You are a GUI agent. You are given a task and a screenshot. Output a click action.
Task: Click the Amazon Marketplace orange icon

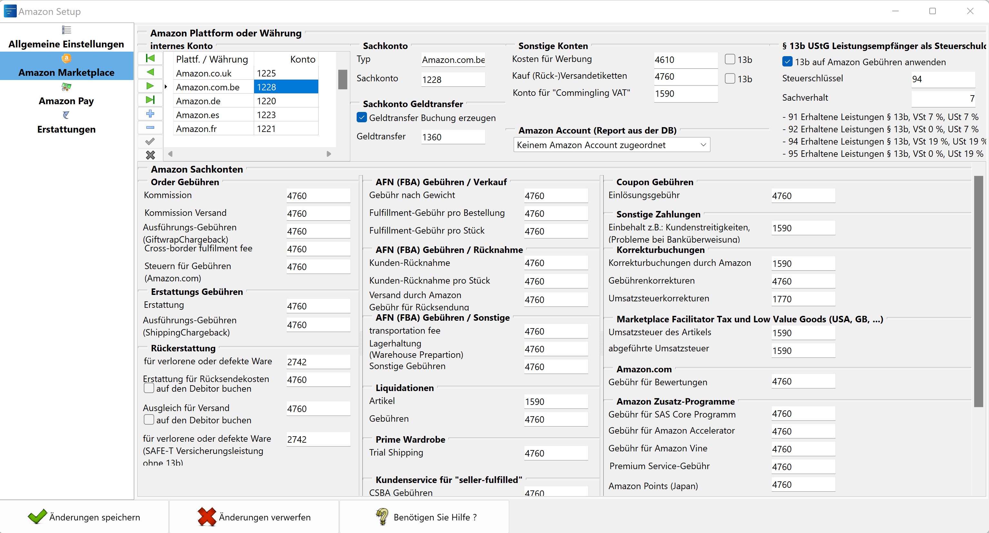[66, 58]
